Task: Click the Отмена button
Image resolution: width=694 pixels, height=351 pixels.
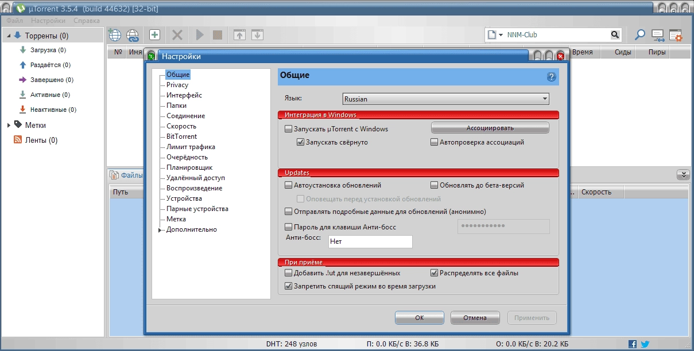Action: click(x=475, y=318)
